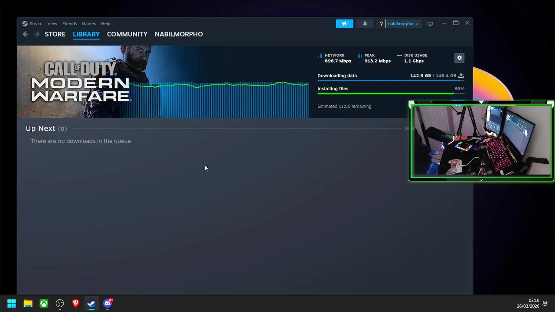
Task: Open the Friends menu
Action: 69,24
